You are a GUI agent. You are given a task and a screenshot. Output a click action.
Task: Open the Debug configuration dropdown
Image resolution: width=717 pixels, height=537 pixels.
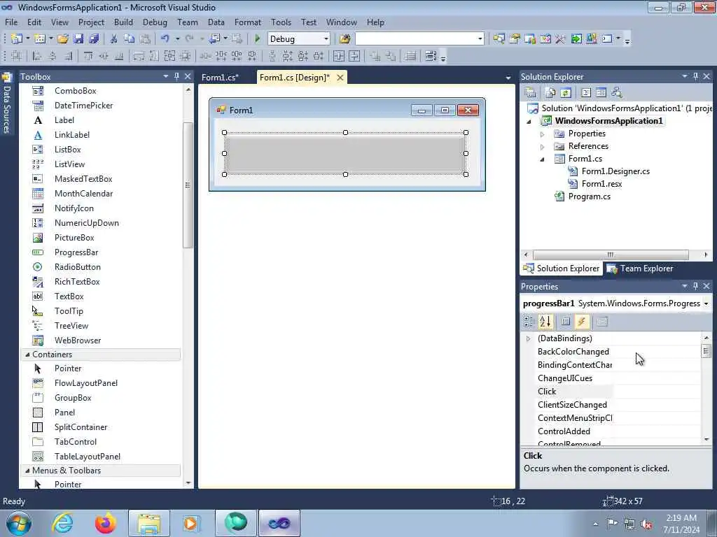[x=326, y=39]
